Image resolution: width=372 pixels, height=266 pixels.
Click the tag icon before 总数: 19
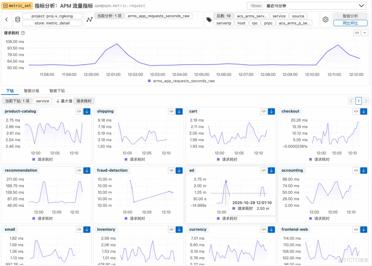pyautogui.click(x=209, y=20)
